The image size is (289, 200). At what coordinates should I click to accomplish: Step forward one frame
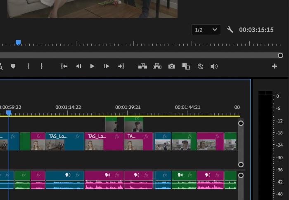pyautogui.click(x=107, y=66)
